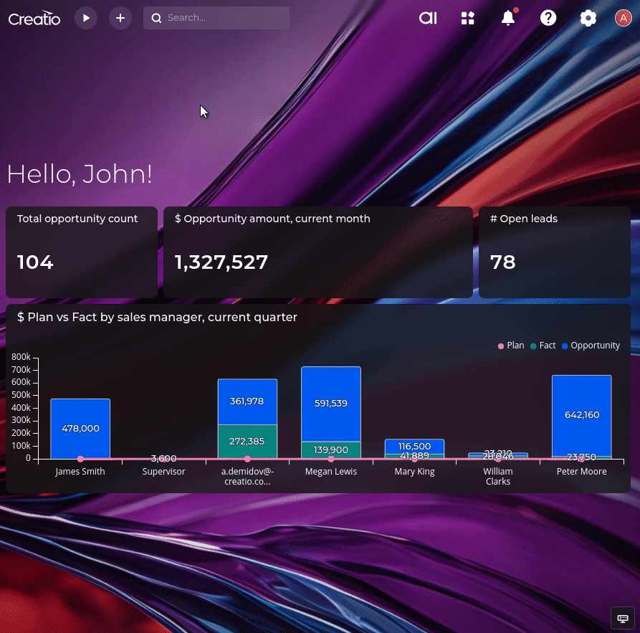Image resolution: width=640 pixels, height=633 pixels.
Task: Click the Creatio logo
Action: coord(34,19)
